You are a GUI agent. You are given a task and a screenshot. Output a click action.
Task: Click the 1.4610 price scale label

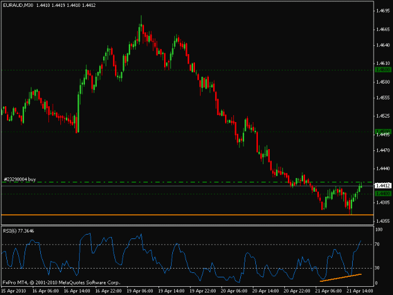(383, 64)
